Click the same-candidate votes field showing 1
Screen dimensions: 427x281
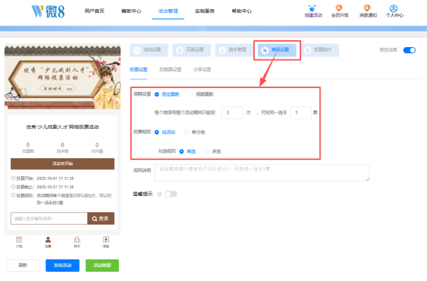301,113
